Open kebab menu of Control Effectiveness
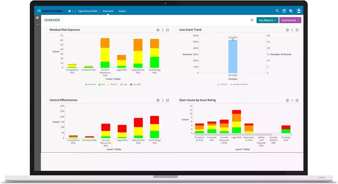The width and height of the screenshot is (338, 184). (163, 100)
